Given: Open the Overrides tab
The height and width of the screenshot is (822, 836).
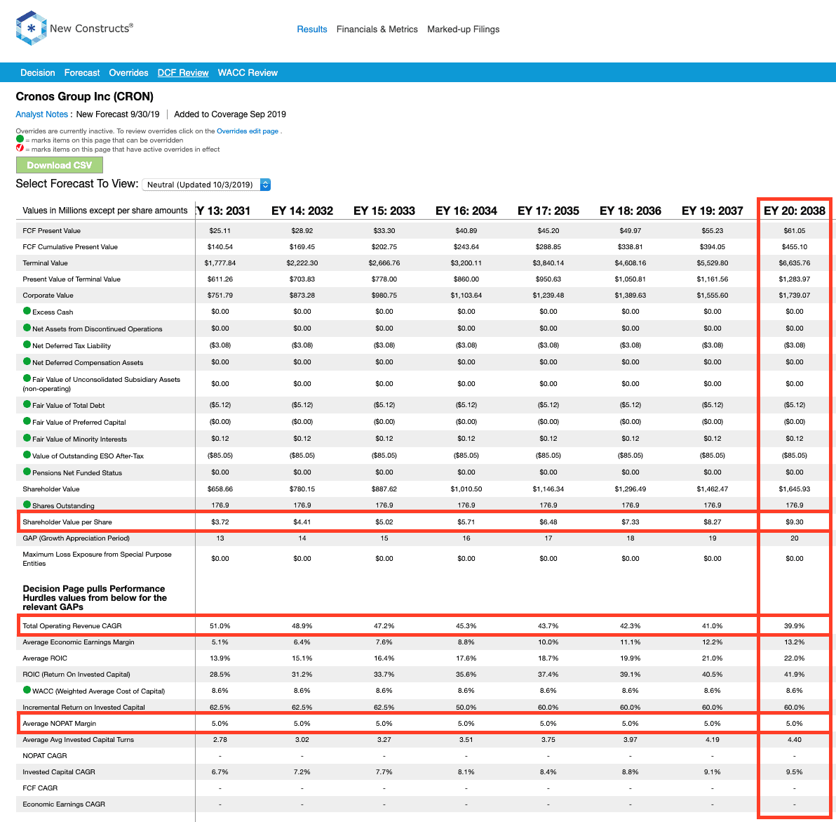Looking at the screenshot, I should coord(128,72).
